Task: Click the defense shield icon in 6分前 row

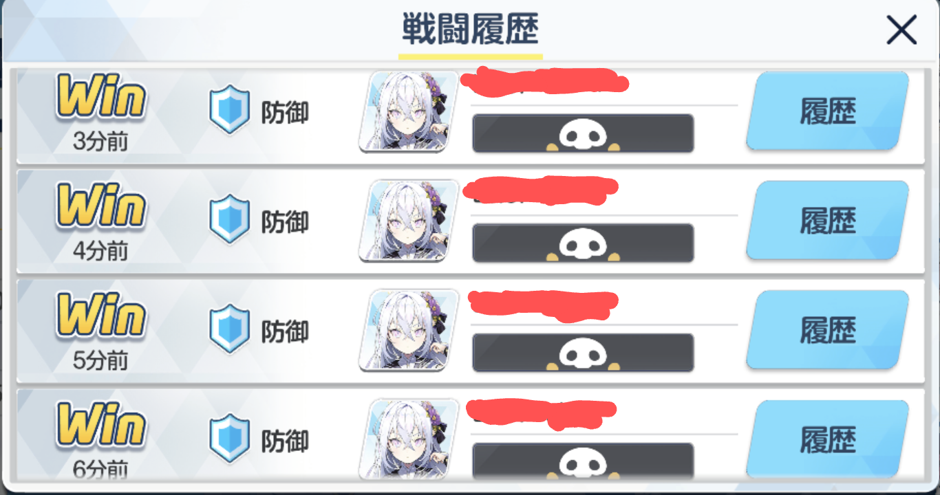Action: click(229, 439)
